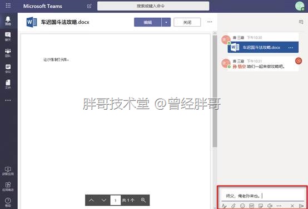Open document more options ellipsis
Viewport: 308px width, 209px height.
coord(210,22)
